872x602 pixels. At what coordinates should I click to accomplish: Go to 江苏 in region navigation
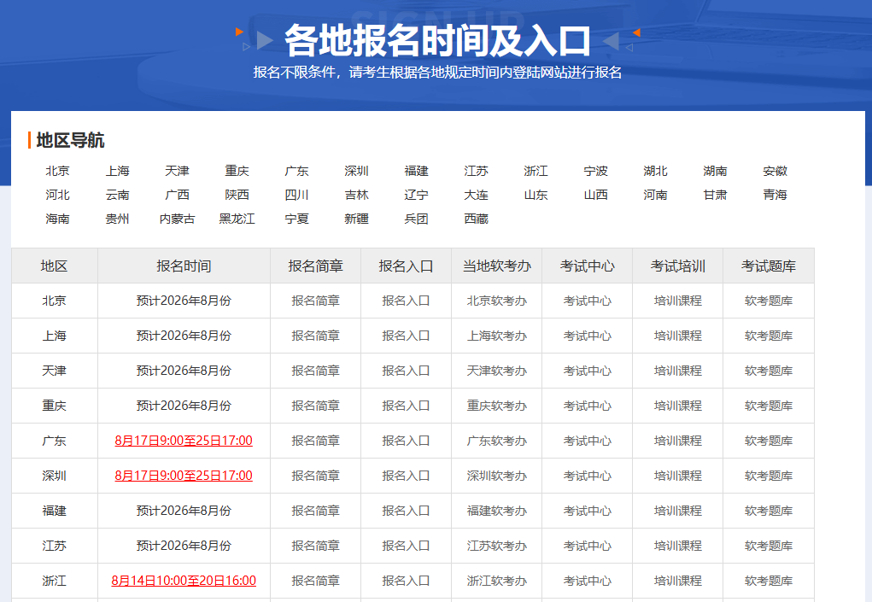pos(476,171)
